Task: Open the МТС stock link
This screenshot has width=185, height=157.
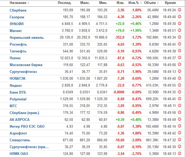Action: [13, 106]
